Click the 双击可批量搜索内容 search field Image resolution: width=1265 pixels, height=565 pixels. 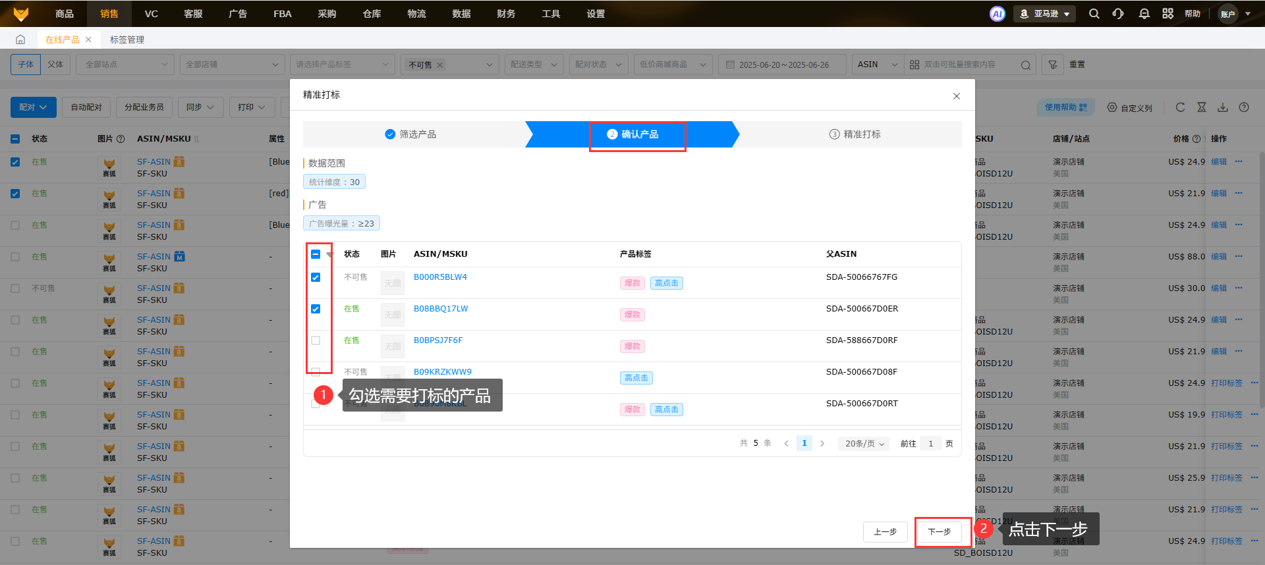[969, 65]
